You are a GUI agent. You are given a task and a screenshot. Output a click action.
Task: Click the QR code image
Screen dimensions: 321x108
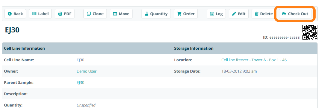(x=310, y=32)
